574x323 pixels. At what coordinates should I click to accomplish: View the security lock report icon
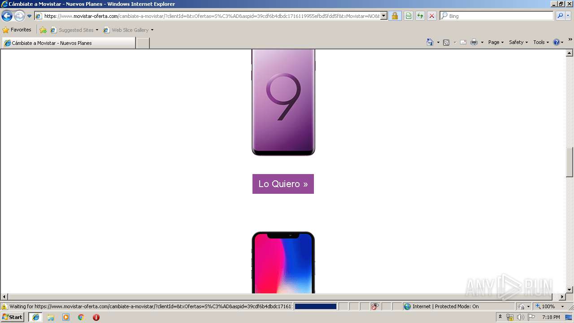pos(395,16)
